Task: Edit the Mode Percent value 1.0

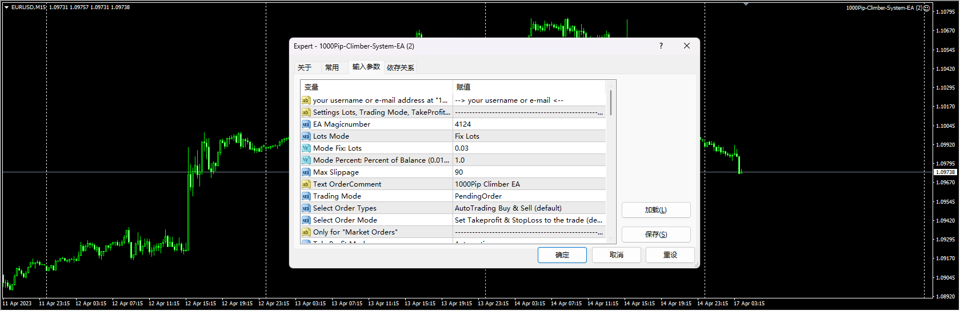Action: (x=529, y=160)
